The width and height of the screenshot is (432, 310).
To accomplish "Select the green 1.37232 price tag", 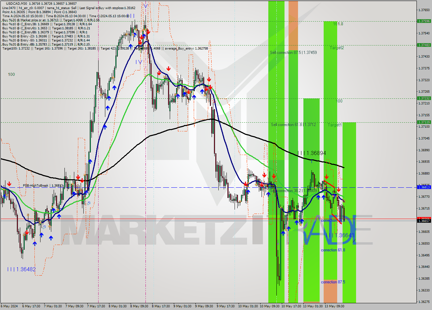I will (424, 98).
